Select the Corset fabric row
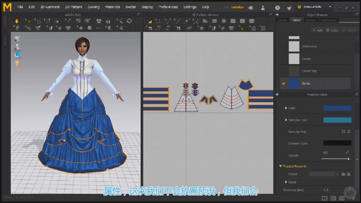The height and width of the screenshot is (203, 361). coord(315,59)
